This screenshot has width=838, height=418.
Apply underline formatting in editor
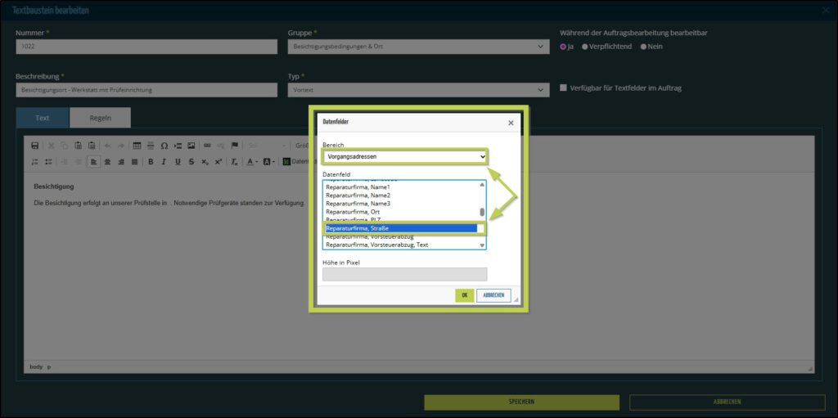(178, 162)
